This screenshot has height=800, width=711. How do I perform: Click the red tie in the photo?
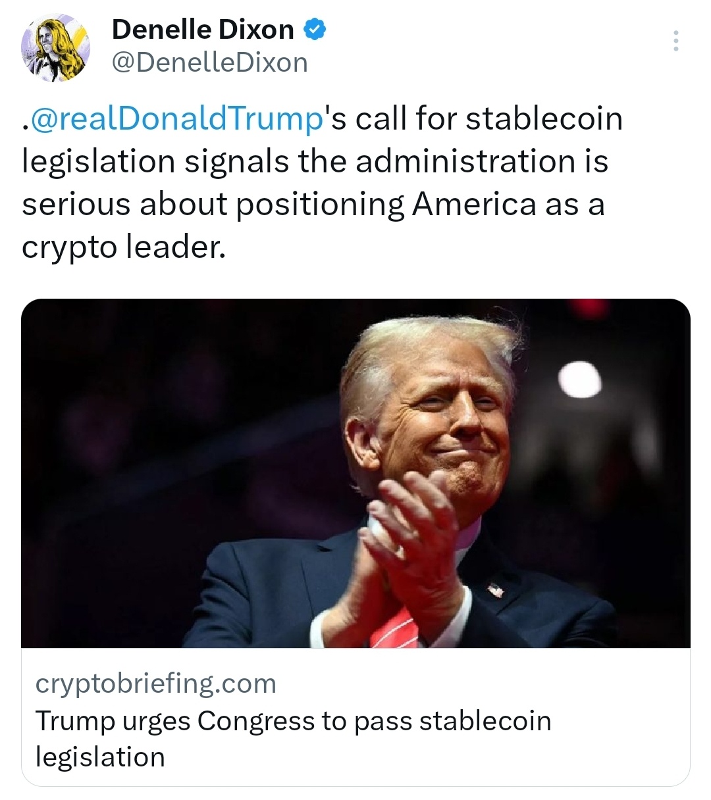[x=395, y=628]
